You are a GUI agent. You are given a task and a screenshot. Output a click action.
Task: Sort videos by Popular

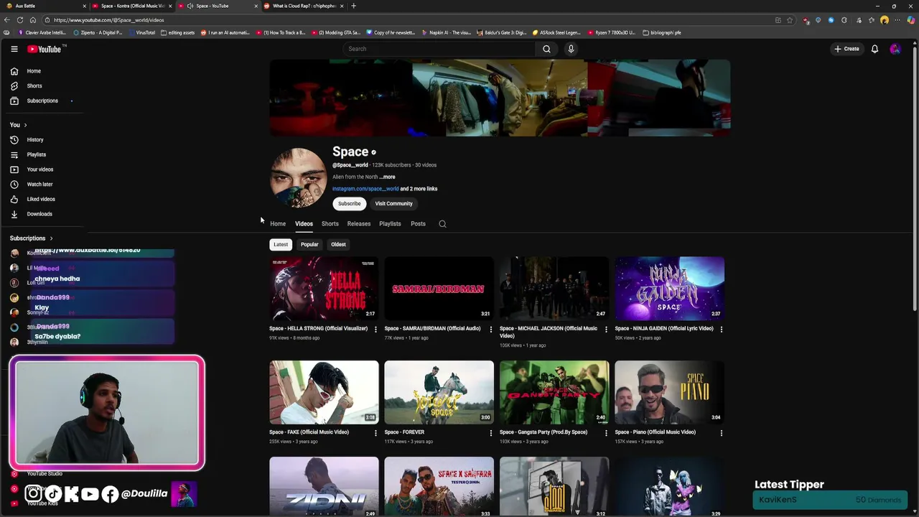pyautogui.click(x=309, y=244)
